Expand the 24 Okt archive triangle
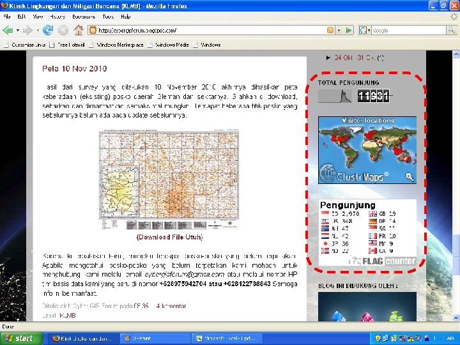 pos(328,57)
